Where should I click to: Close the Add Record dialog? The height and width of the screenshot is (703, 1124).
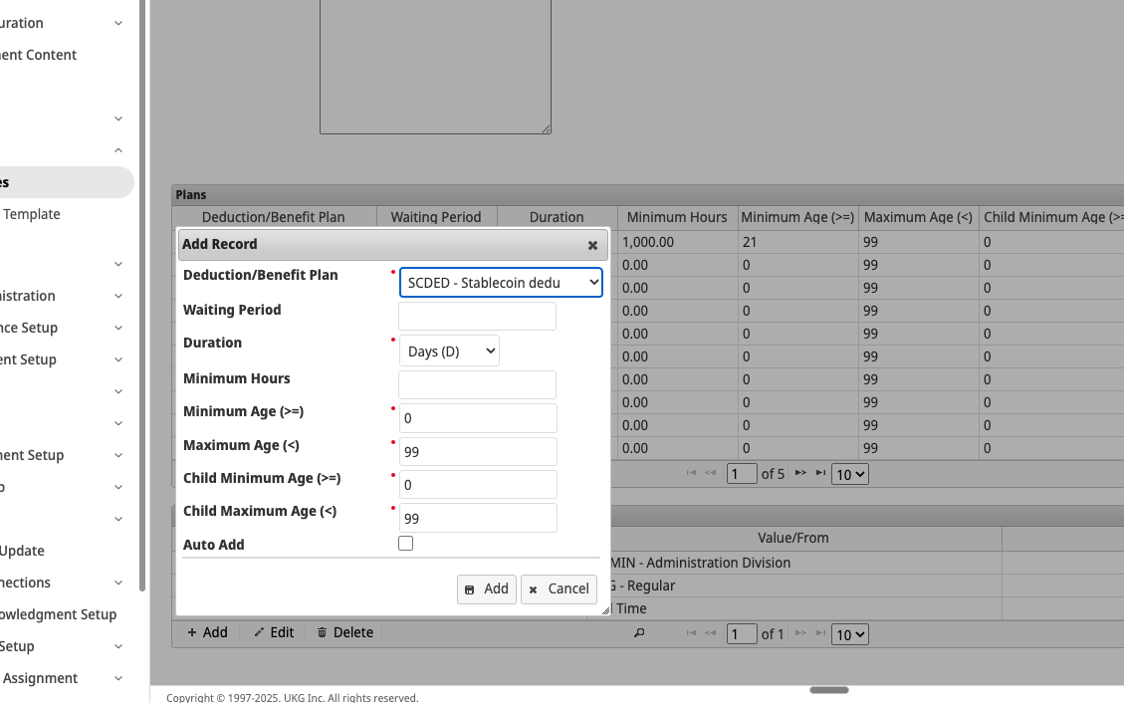pyautogui.click(x=592, y=245)
